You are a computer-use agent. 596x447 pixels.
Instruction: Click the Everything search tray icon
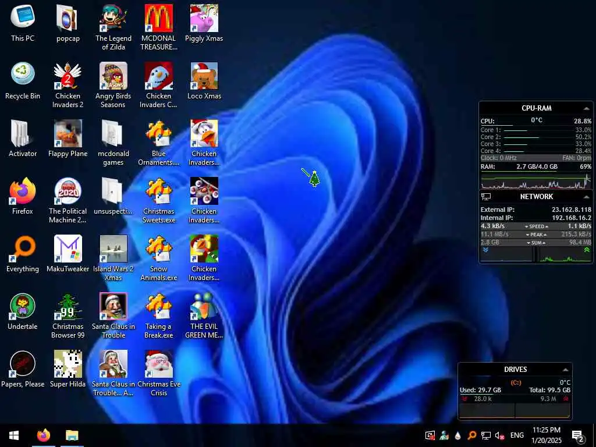pyautogui.click(x=471, y=435)
